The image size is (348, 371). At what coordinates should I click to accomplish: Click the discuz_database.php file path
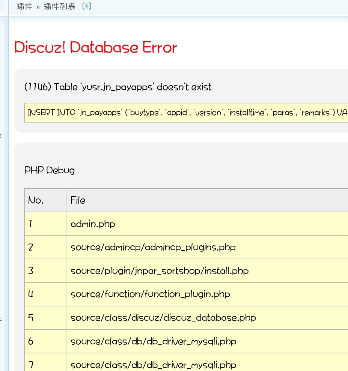pyautogui.click(x=163, y=318)
